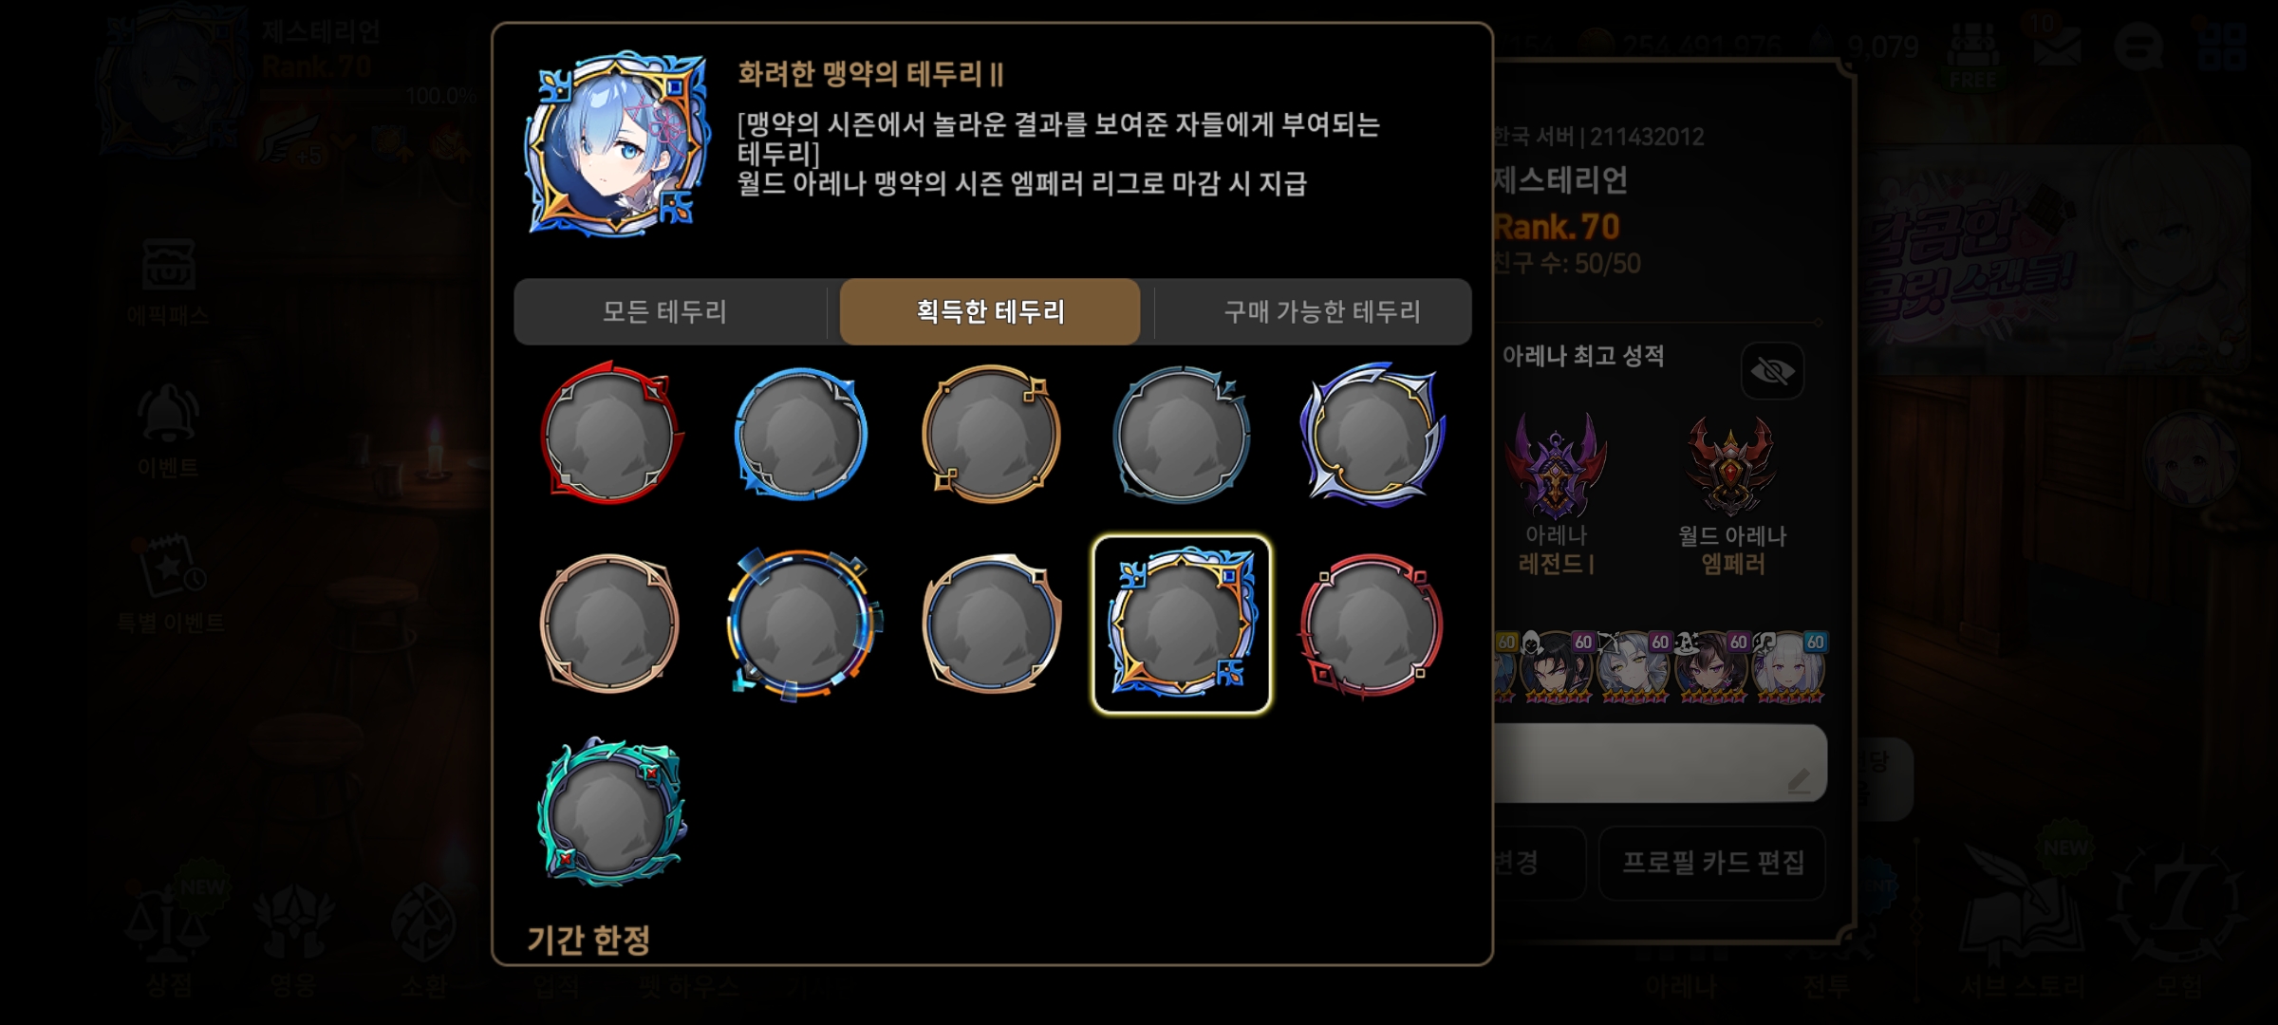
Task: Pick the purple-silver winged border frame
Action: click(x=1372, y=434)
